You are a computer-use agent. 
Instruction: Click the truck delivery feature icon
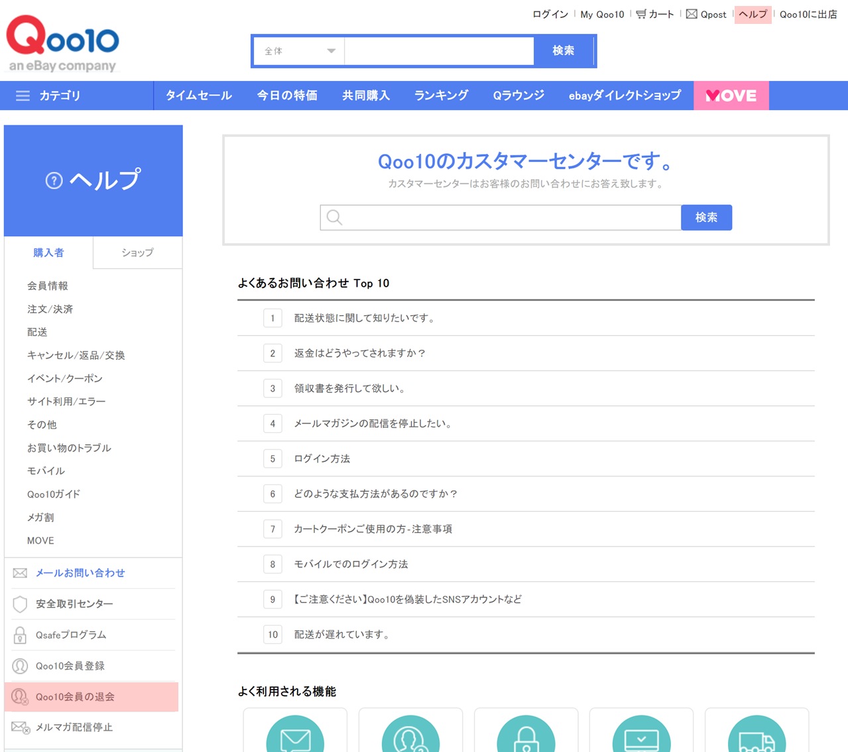pos(757,737)
